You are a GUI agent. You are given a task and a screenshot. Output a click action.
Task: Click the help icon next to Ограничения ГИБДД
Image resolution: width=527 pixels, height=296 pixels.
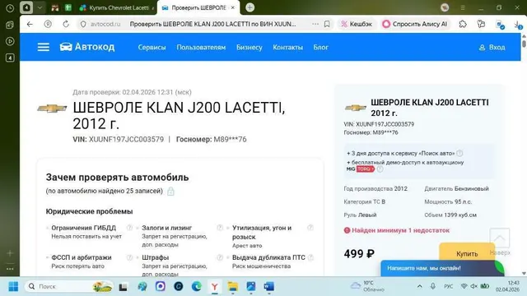(129, 228)
